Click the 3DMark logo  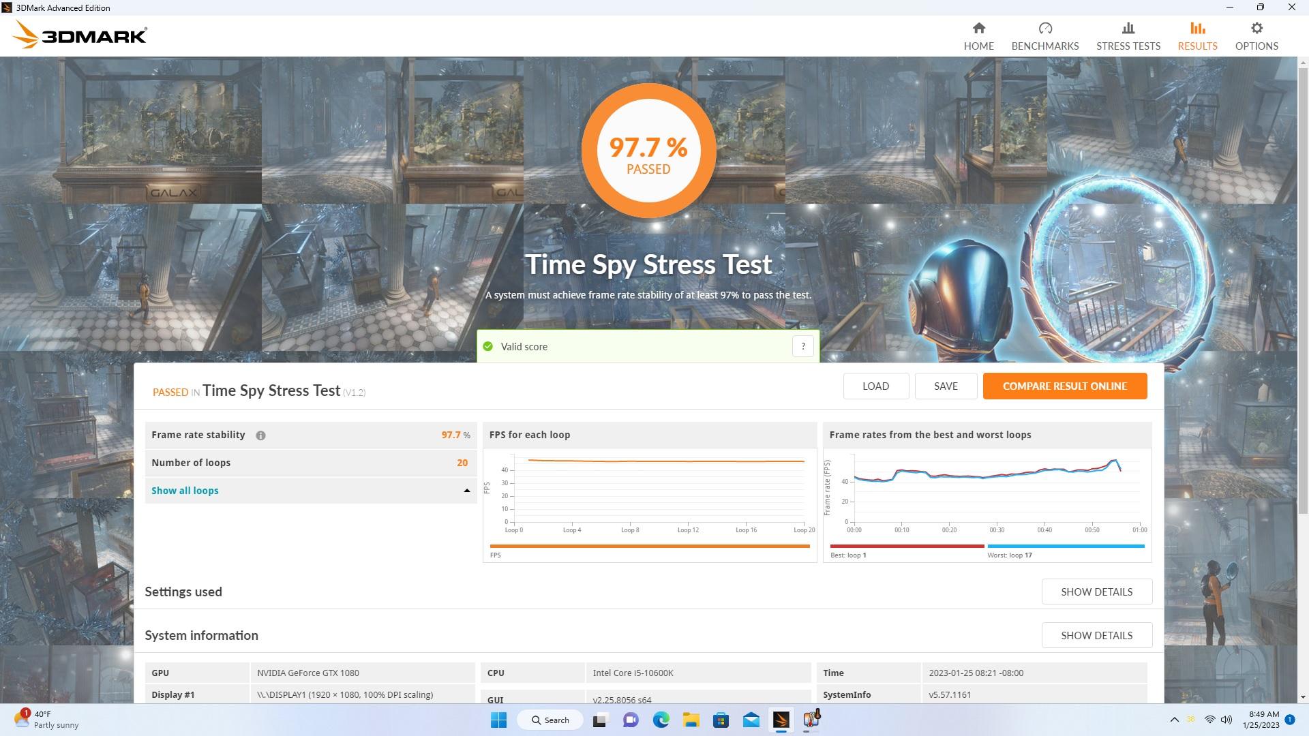pyautogui.click(x=80, y=35)
